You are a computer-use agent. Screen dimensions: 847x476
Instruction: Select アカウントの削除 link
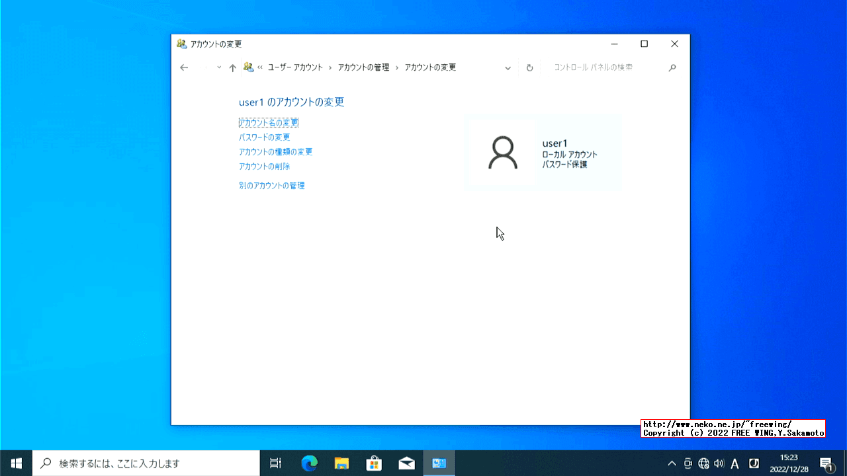click(264, 167)
